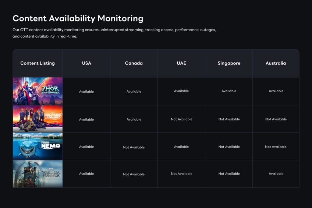Open the Thor Love and Thunder poster thumbnail

pyautogui.click(x=37, y=91)
